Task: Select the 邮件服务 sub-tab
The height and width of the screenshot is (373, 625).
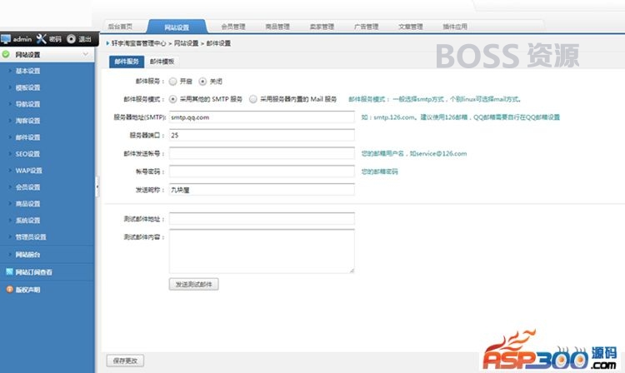Action: click(127, 62)
